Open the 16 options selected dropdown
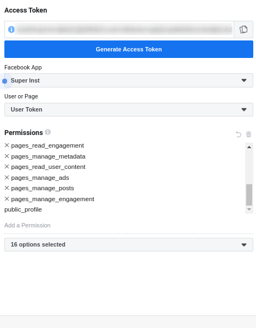Screen dimensions: 256x328 tap(129, 244)
